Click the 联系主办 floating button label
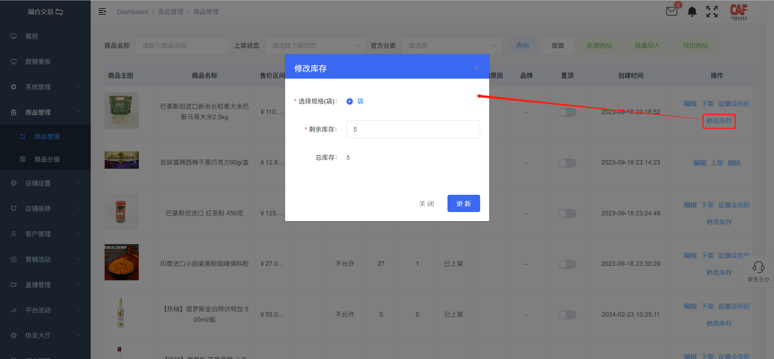Image resolution: width=774 pixels, height=359 pixels. pos(758,279)
